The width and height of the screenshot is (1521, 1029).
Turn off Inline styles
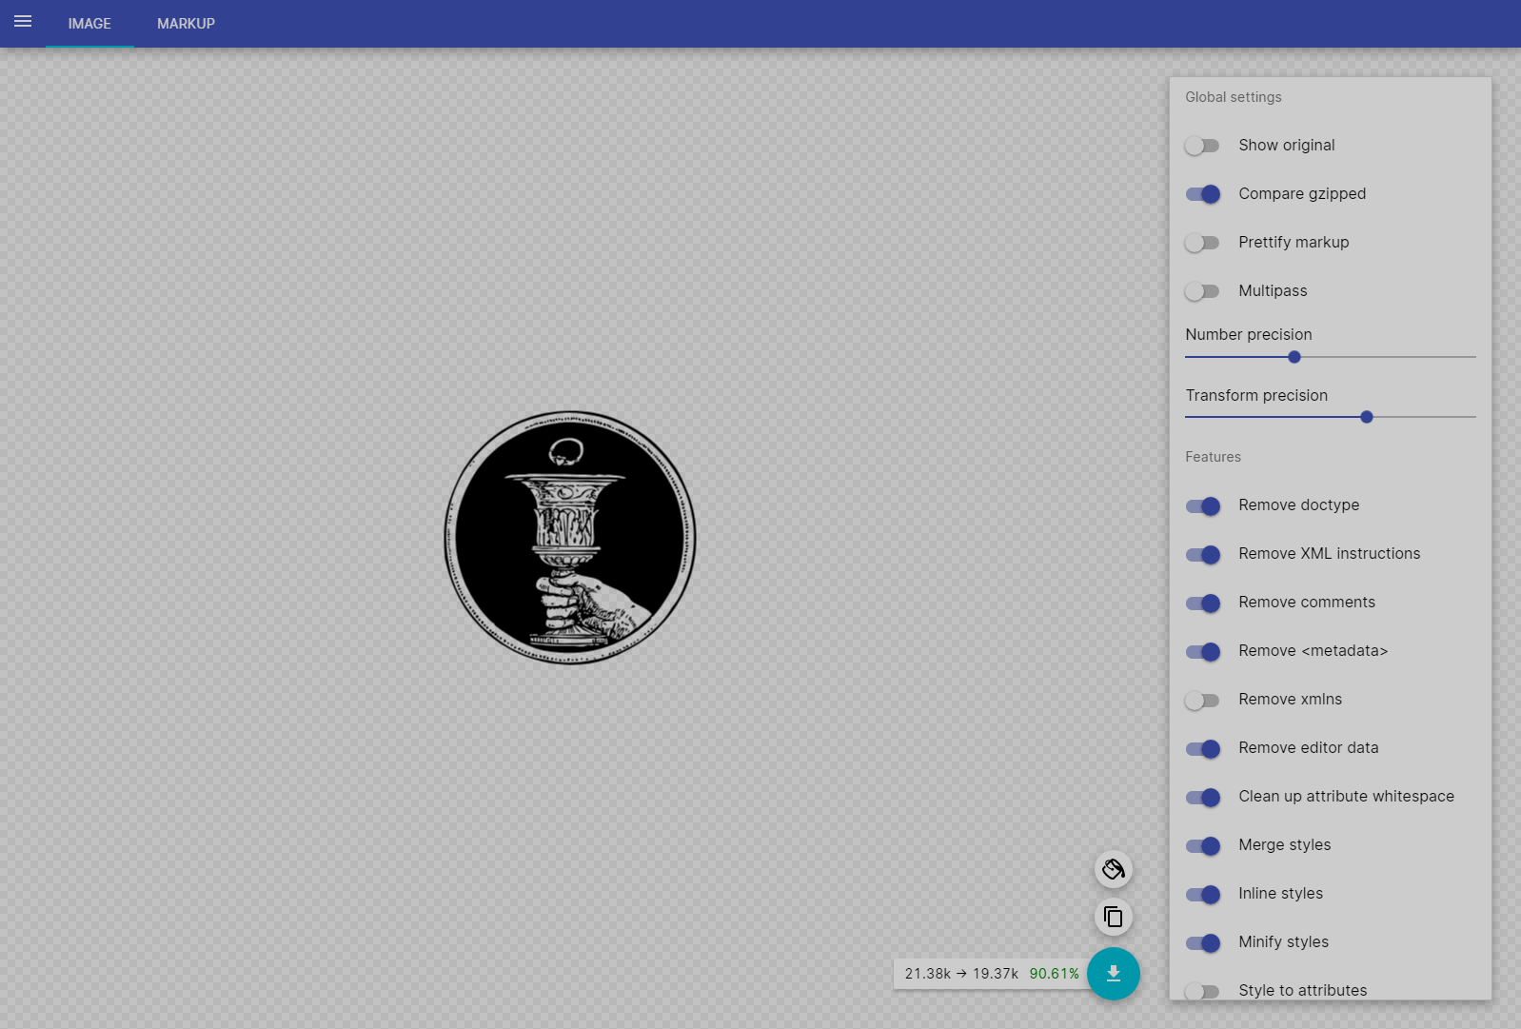click(x=1202, y=894)
